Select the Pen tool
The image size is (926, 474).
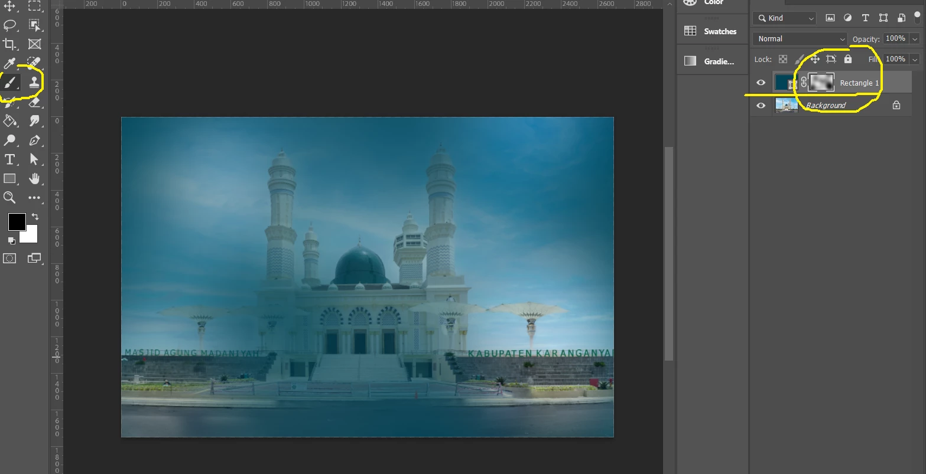pyautogui.click(x=34, y=140)
